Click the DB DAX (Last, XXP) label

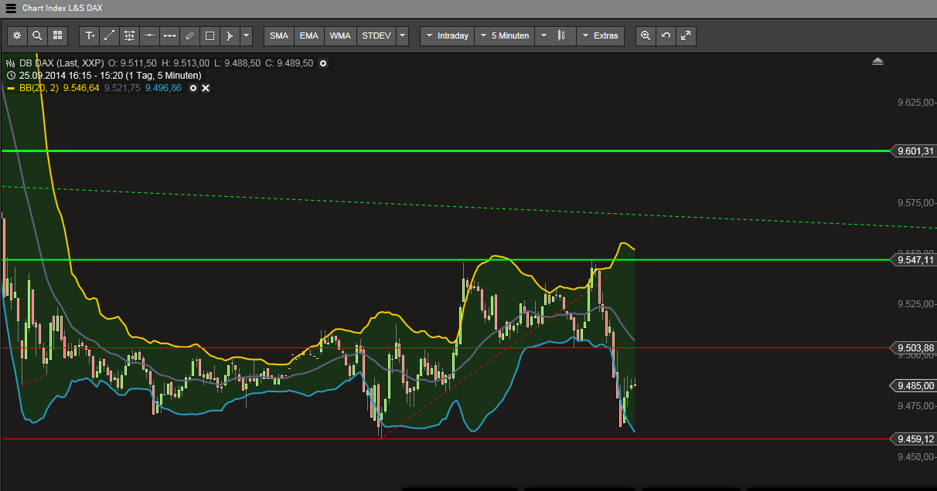(x=60, y=63)
